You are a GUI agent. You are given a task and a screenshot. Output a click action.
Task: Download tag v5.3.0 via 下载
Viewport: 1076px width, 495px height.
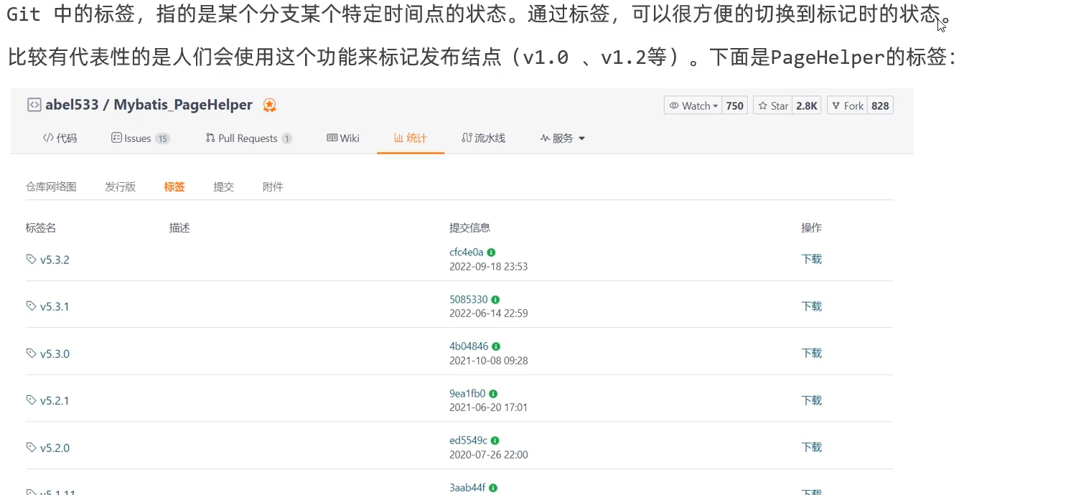pyautogui.click(x=811, y=353)
